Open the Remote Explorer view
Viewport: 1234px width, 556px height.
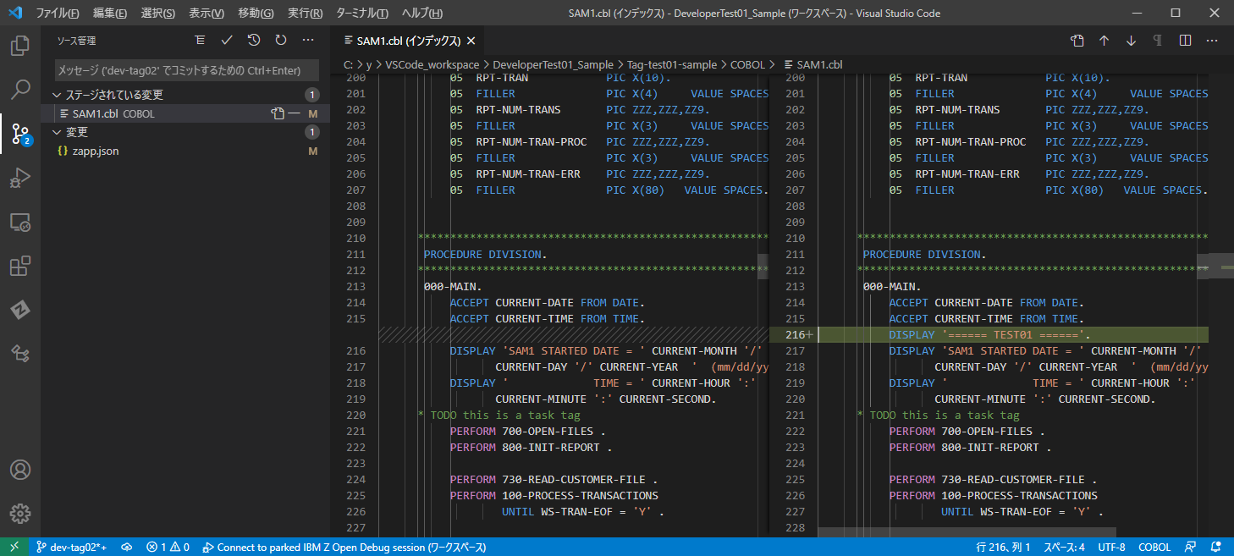[20, 222]
